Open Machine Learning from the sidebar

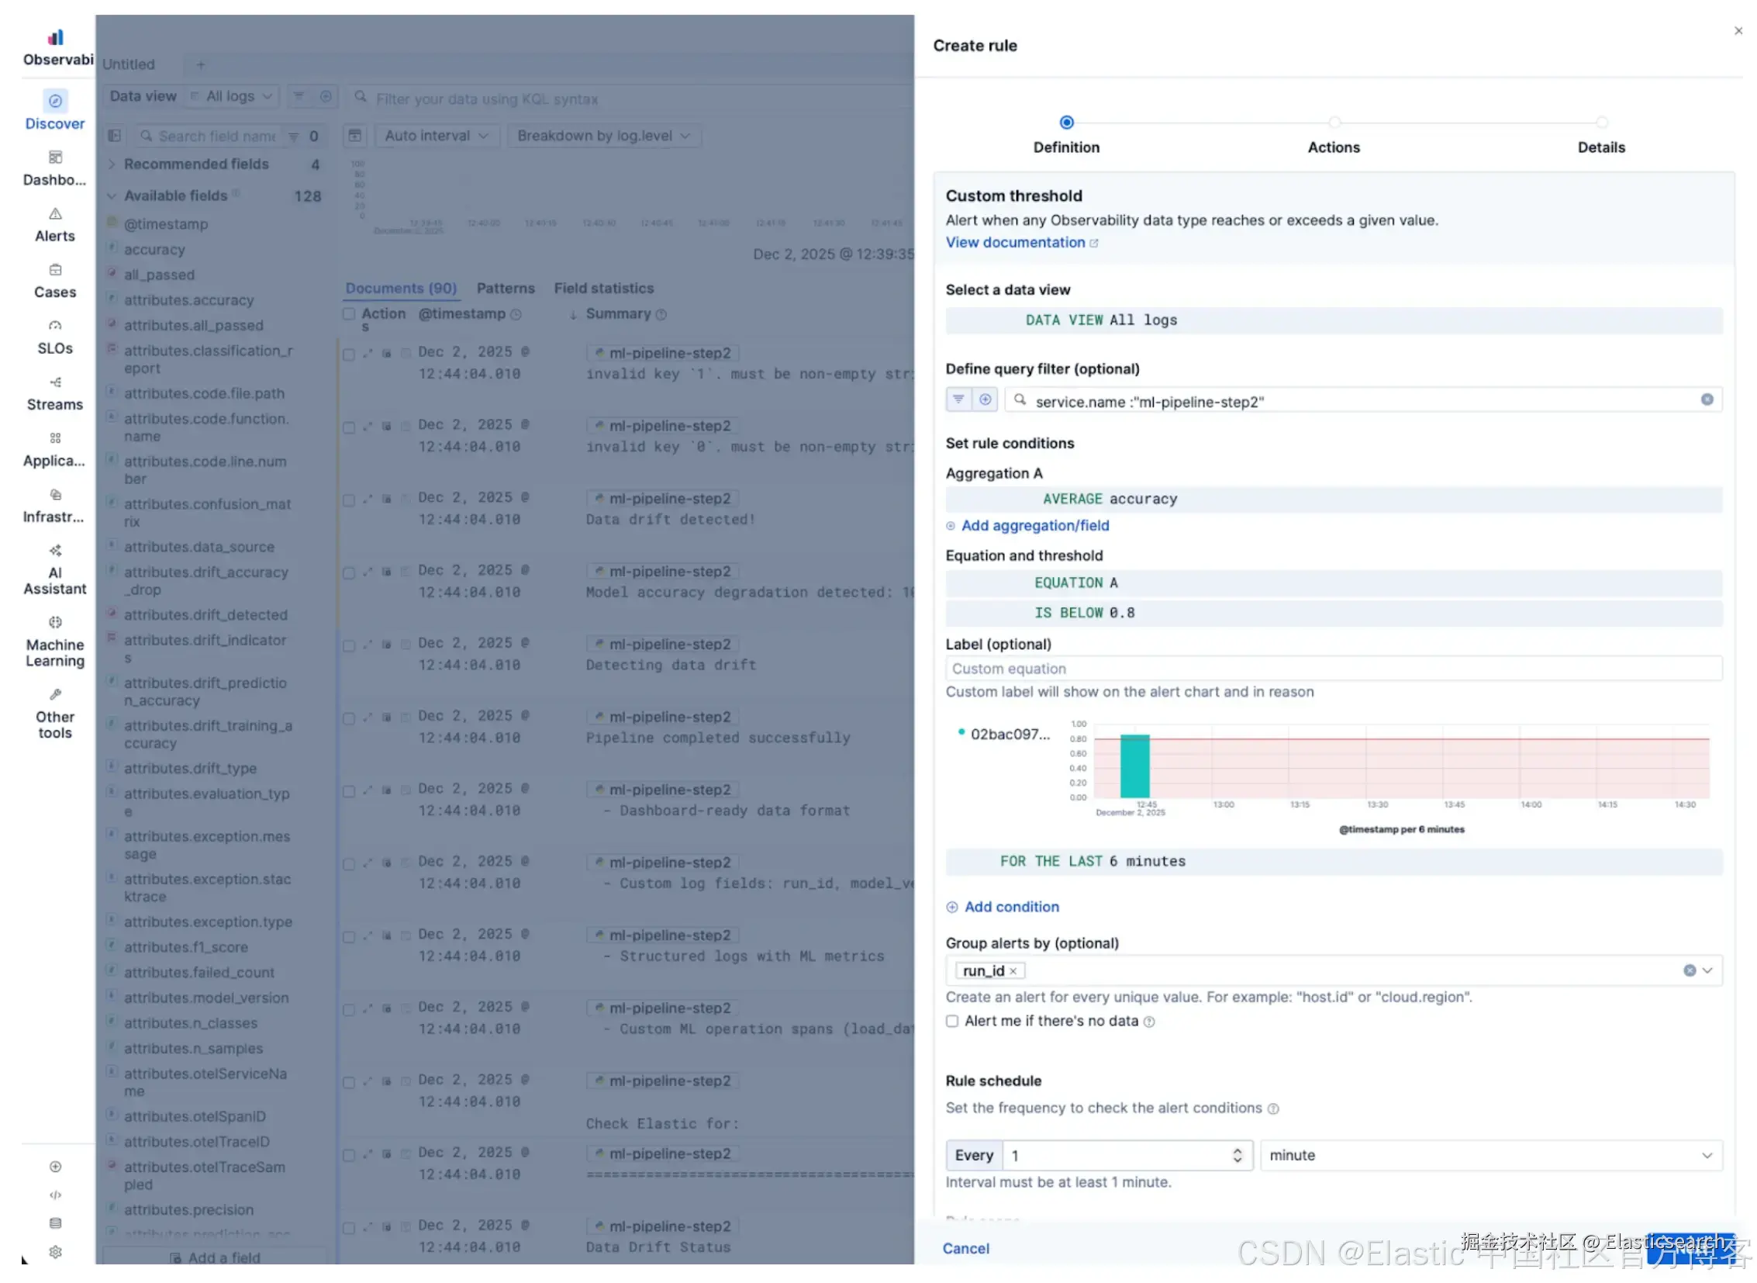point(55,624)
